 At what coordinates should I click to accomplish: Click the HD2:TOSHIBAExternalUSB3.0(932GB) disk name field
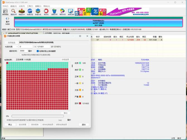point(54,42)
